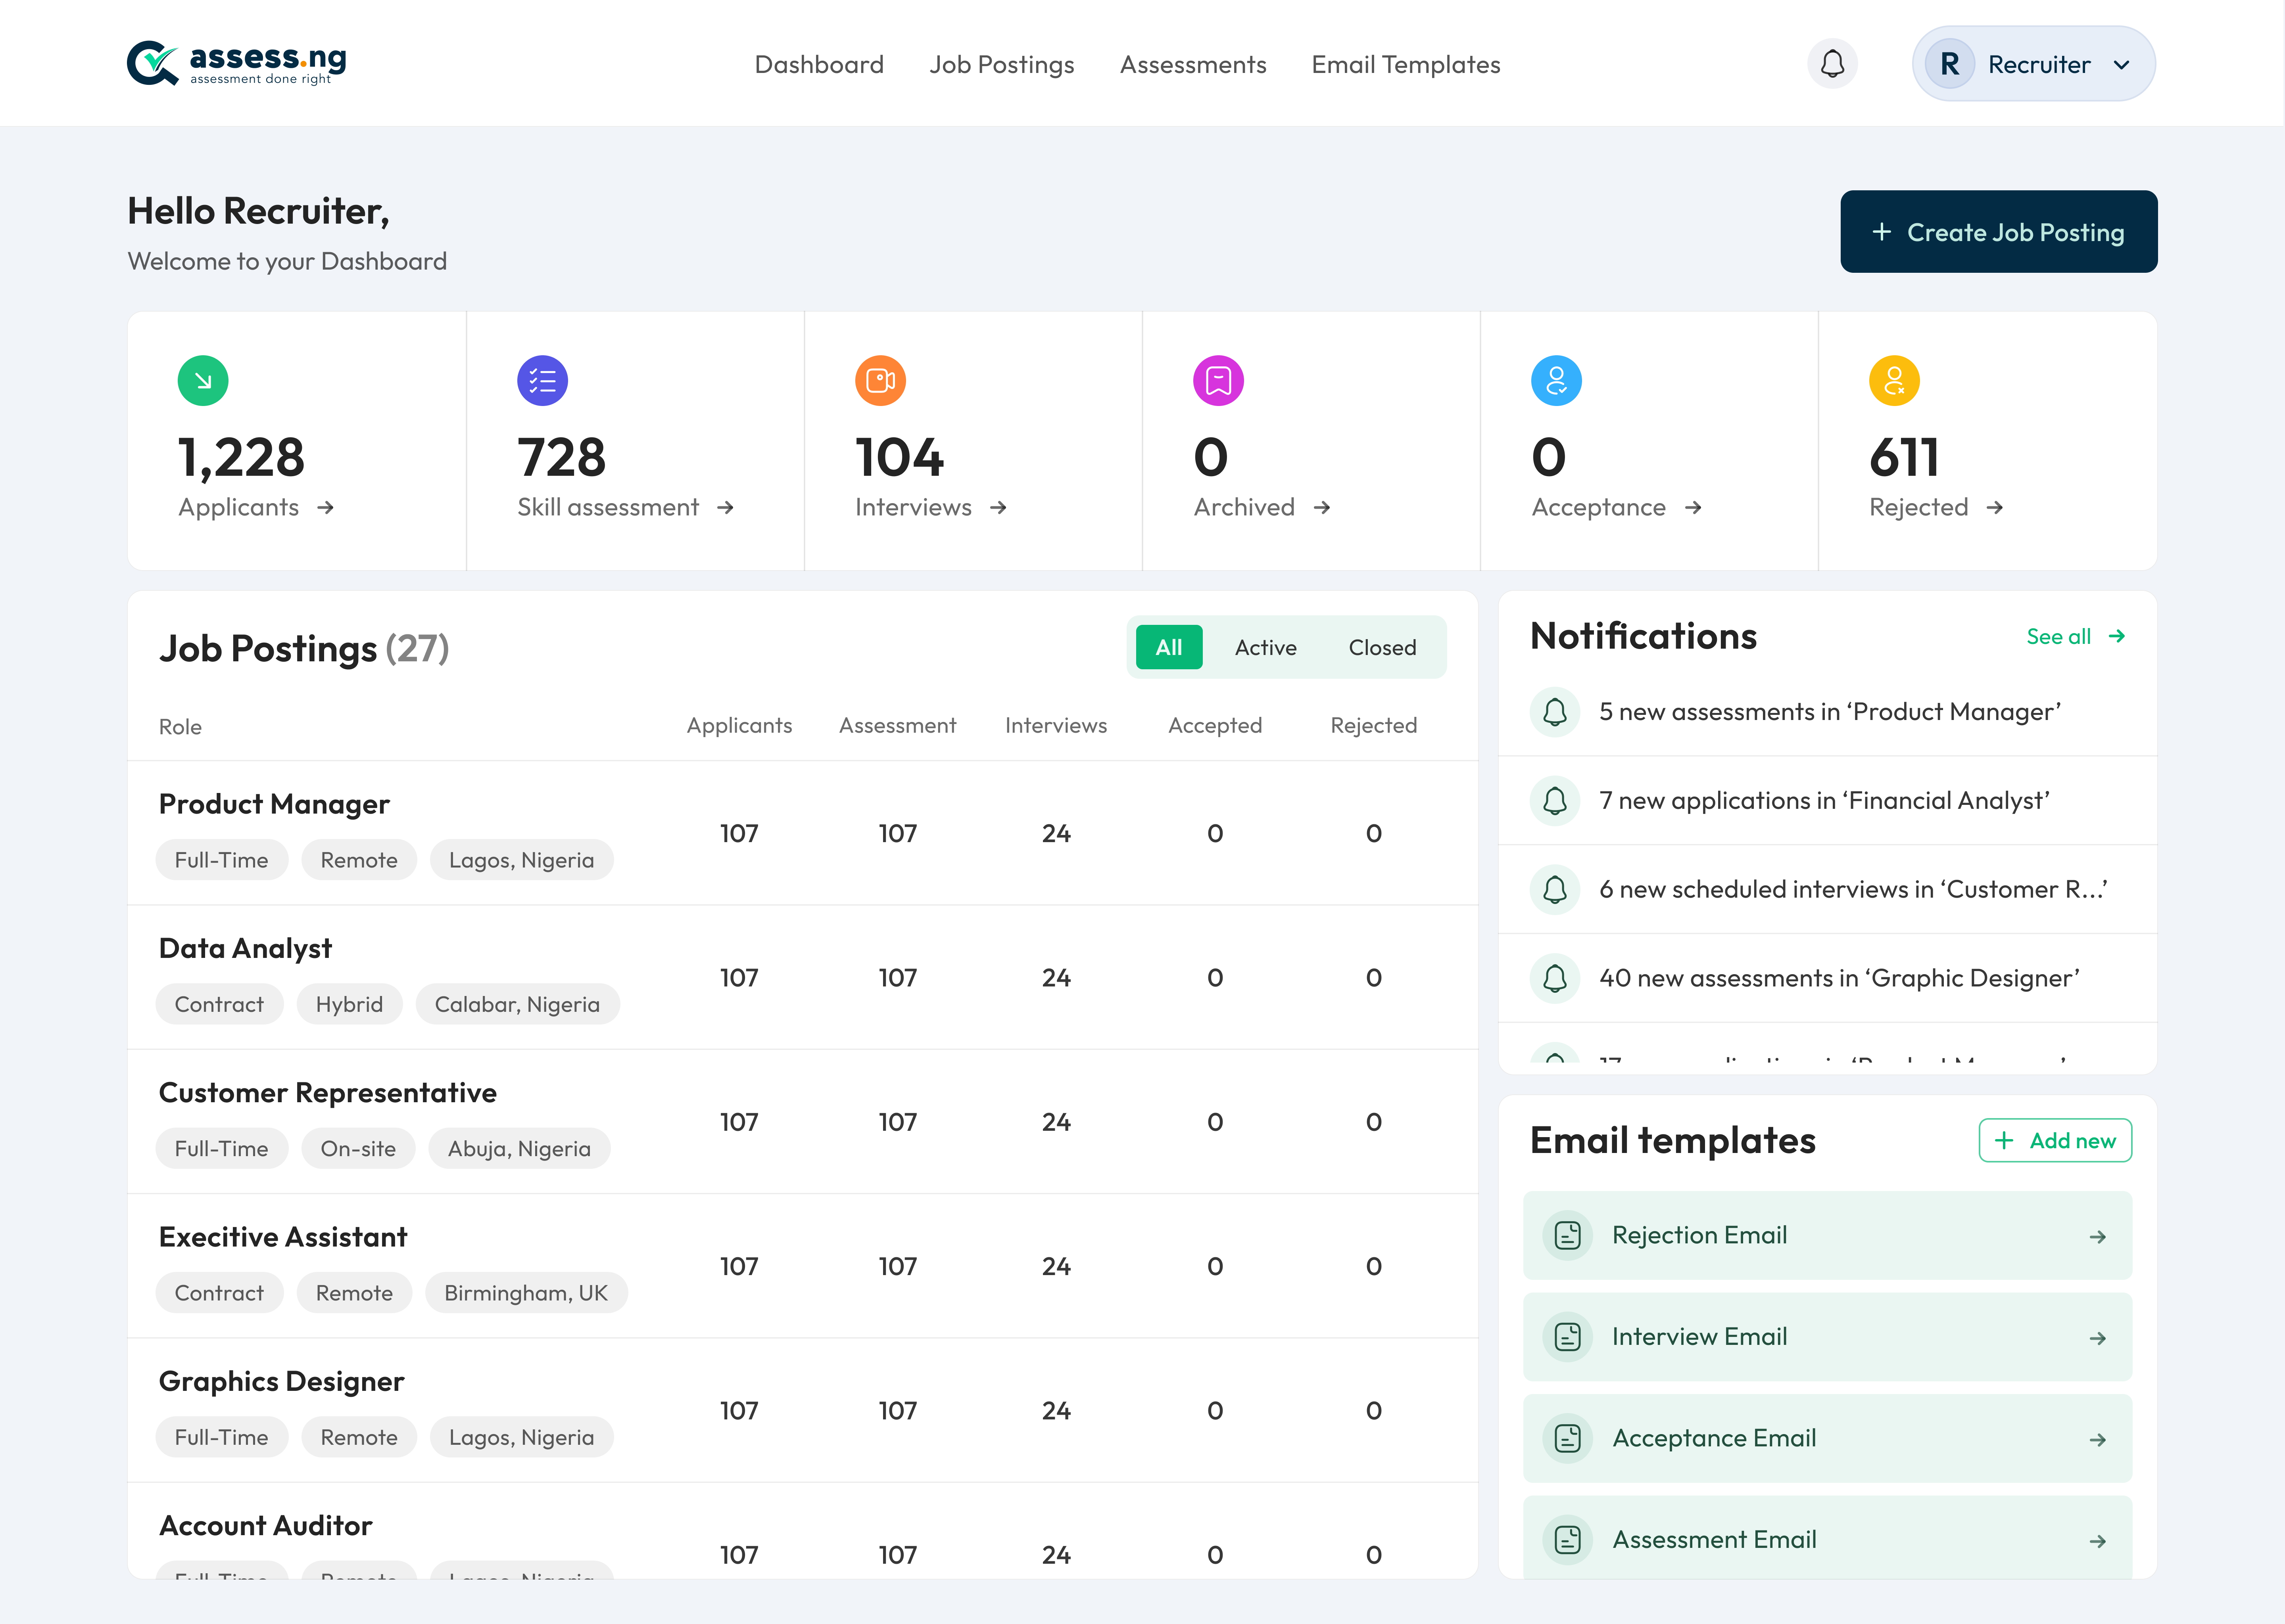2285x1624 pixels.
Task: Click the Interview Email document icon
Action: [1568, 1337]
